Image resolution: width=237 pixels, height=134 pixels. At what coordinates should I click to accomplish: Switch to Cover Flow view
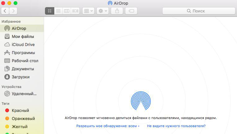coord(75,11)
